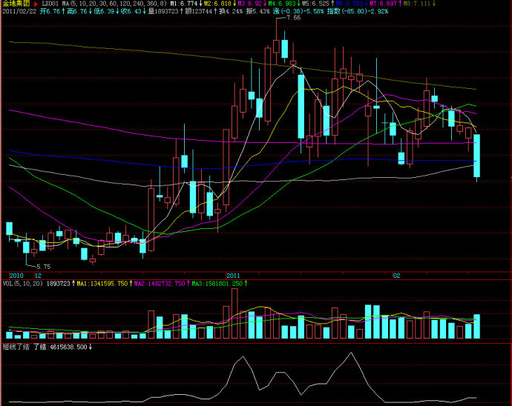Click the 7.66 peak price label
512x406 pixels.
[x=294, y=18]
